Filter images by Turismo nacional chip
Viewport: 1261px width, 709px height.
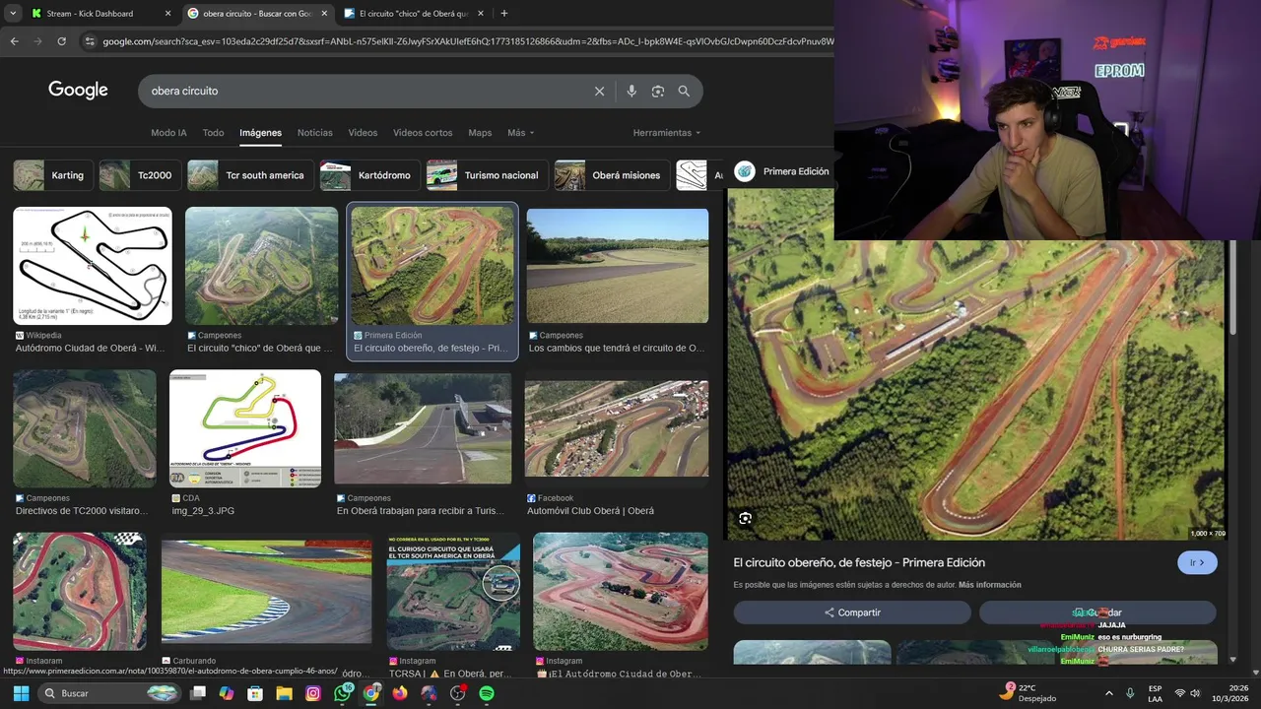488,175
